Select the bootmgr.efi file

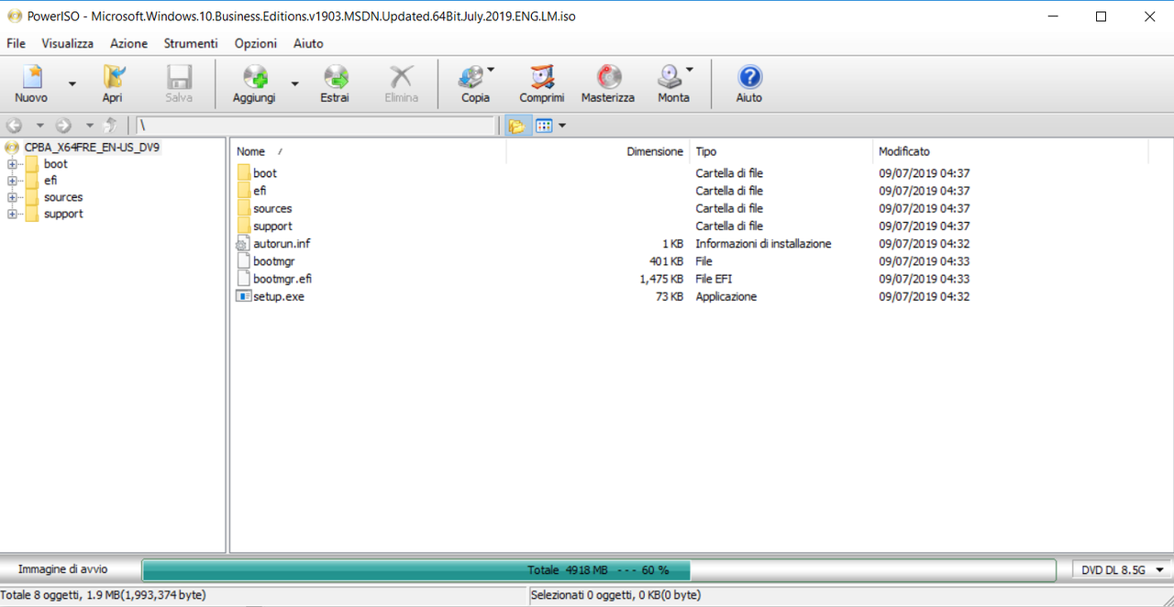click(282, 279)
